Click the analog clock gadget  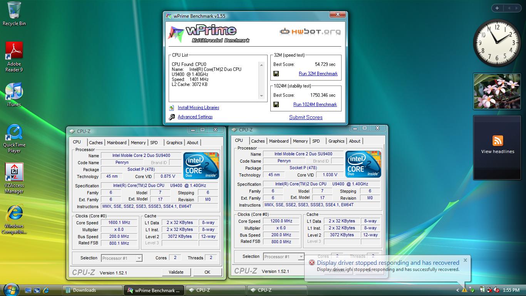click(x=497, y=43)
